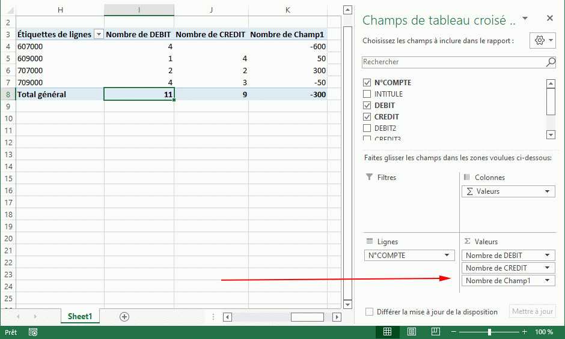Check the INTITULE field checkbox
Viewport: 565px width, 339px height.
click(x=367, y=94)
